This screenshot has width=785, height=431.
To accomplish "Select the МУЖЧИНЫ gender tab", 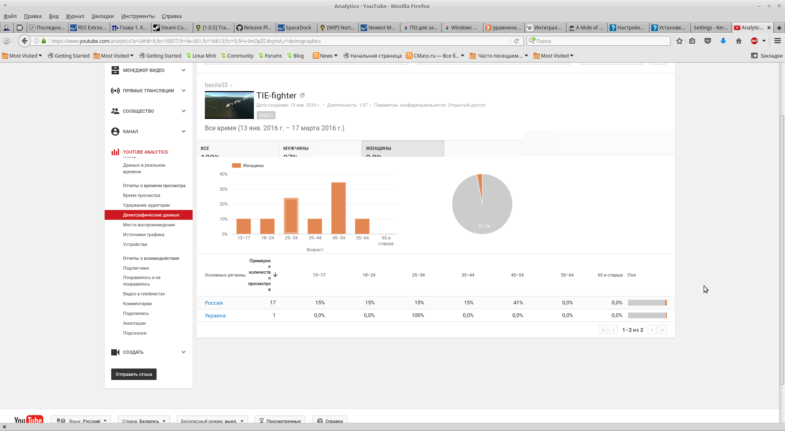I will (320, 149).
